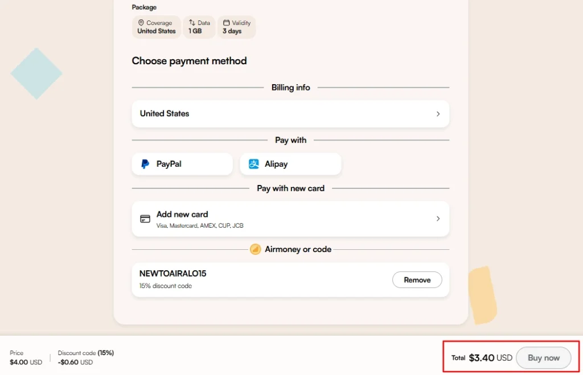Click the Data transfer arrows icon
This screenshot has width=583, height=375.
click(x=192, y=23)
